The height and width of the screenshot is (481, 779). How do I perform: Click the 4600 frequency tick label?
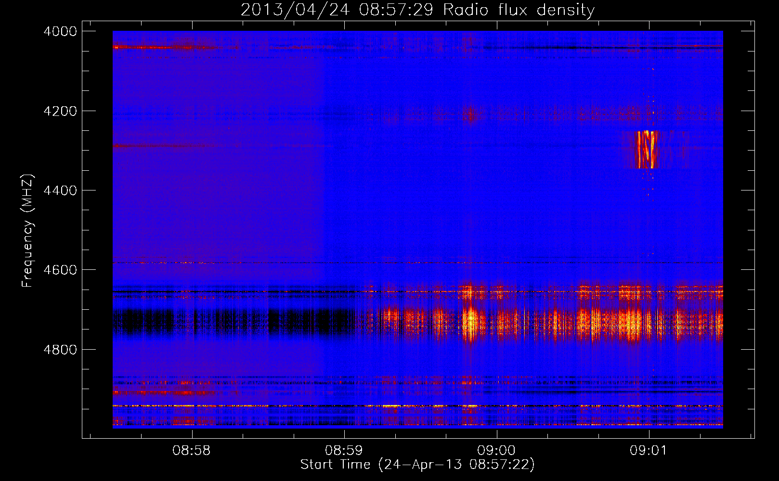point(60,270)
